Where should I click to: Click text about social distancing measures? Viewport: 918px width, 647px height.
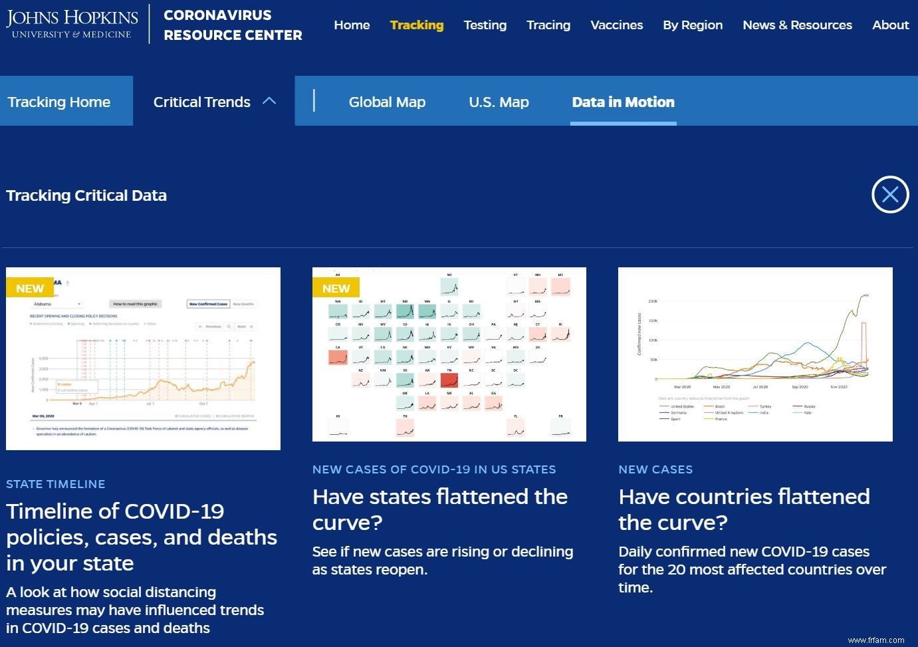pyautogui.click(x=135, y=610)
